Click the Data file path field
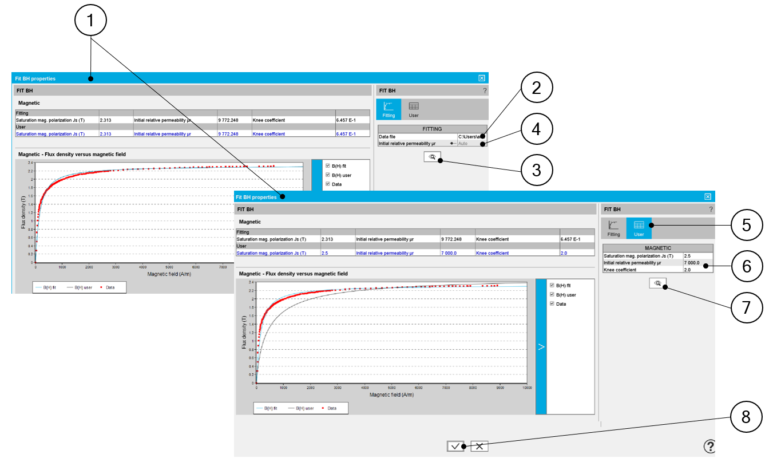Image resolution: width=769 pixels, height=458 pixels. point(471,137)
